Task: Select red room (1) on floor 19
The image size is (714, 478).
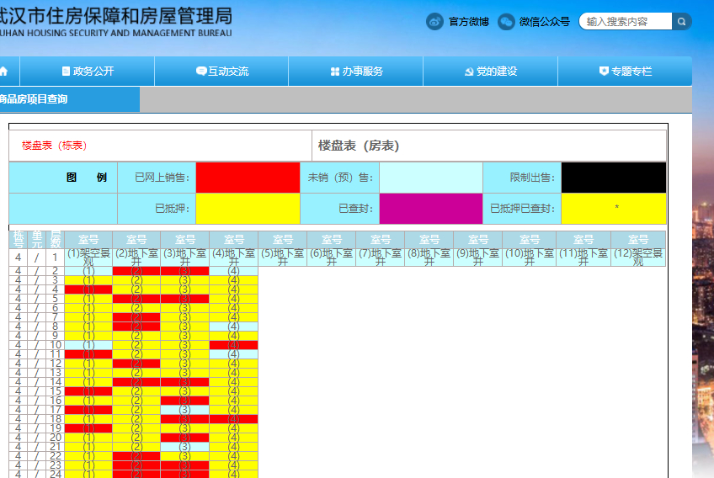Action: click(x=88, y=428)
